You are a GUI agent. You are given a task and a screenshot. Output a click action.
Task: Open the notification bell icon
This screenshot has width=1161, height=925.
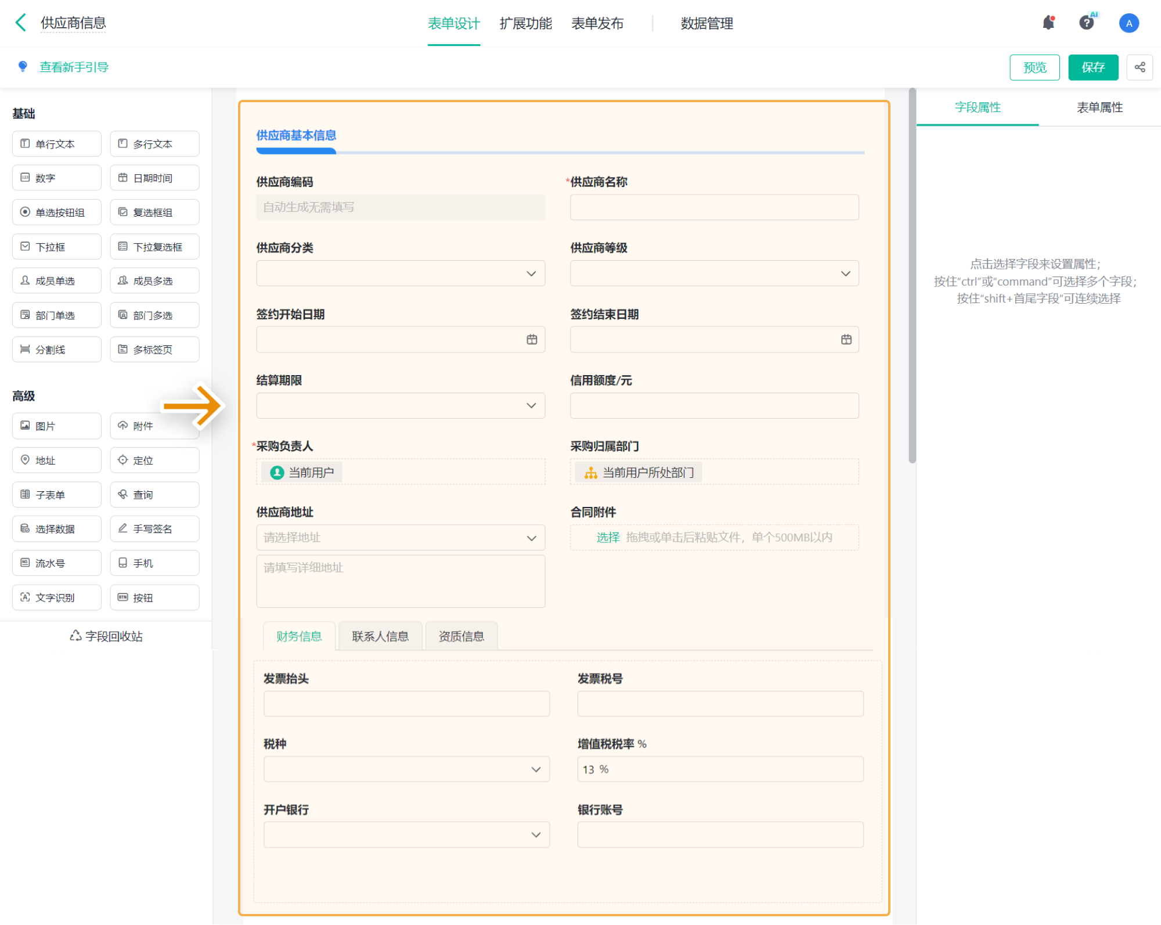click(x=1048, y=23)
